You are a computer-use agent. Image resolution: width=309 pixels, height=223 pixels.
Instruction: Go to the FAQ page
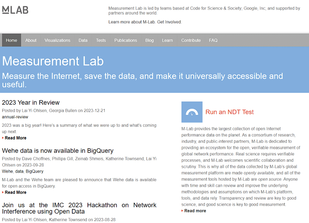coord(213,40)
